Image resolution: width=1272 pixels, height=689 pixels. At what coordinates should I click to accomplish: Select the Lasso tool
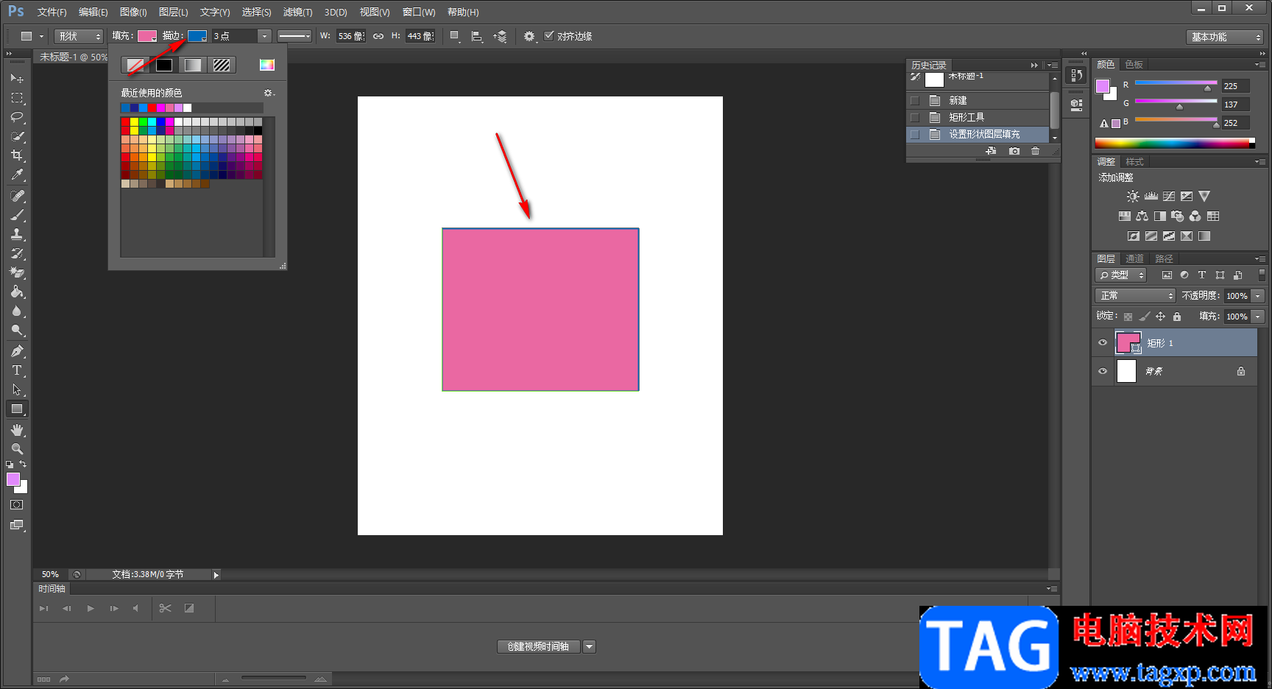17,117
